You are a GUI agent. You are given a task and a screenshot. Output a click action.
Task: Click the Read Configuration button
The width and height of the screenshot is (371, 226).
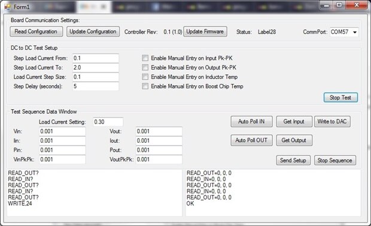point(36,32)
